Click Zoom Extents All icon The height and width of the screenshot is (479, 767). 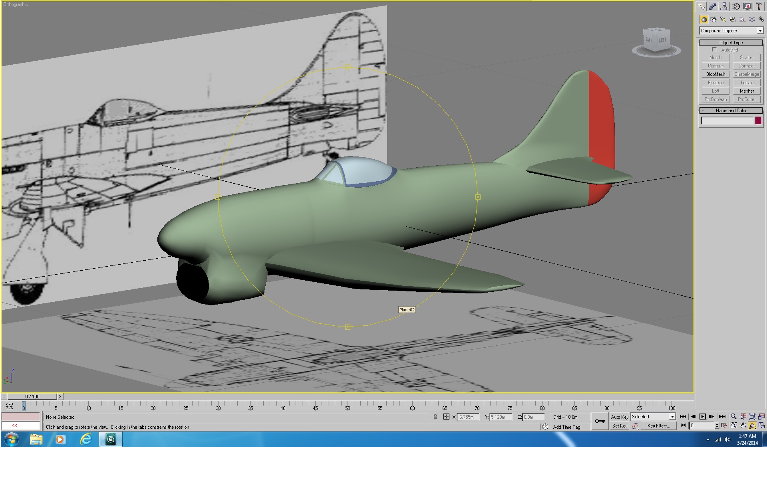point(761,417)
